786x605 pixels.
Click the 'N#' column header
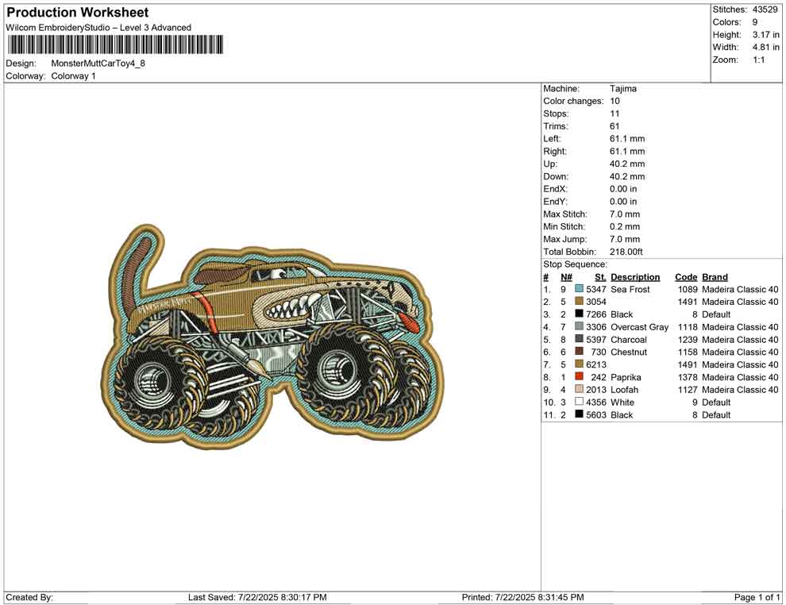coord(566,277)
